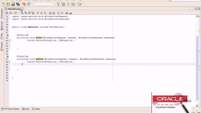Open the Services side panel

(x=2, y=26)
